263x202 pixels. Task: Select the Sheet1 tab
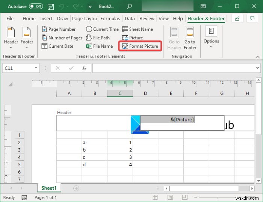tap(49, 188)
